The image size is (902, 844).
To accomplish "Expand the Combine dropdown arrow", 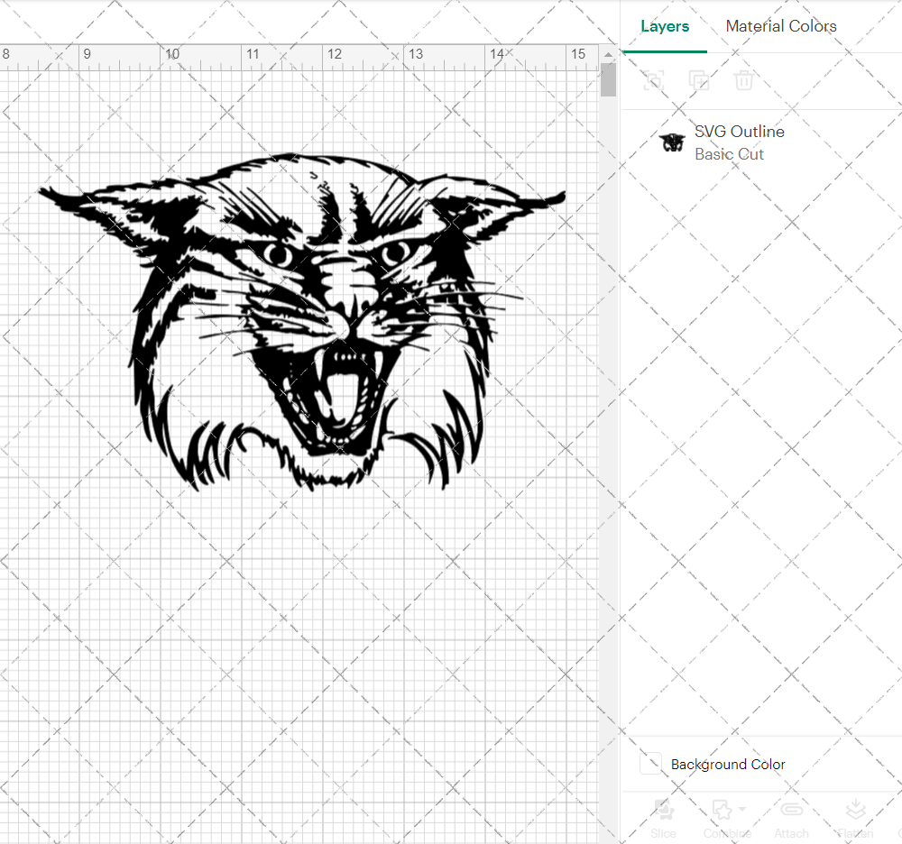I will [x=742, y=809].
